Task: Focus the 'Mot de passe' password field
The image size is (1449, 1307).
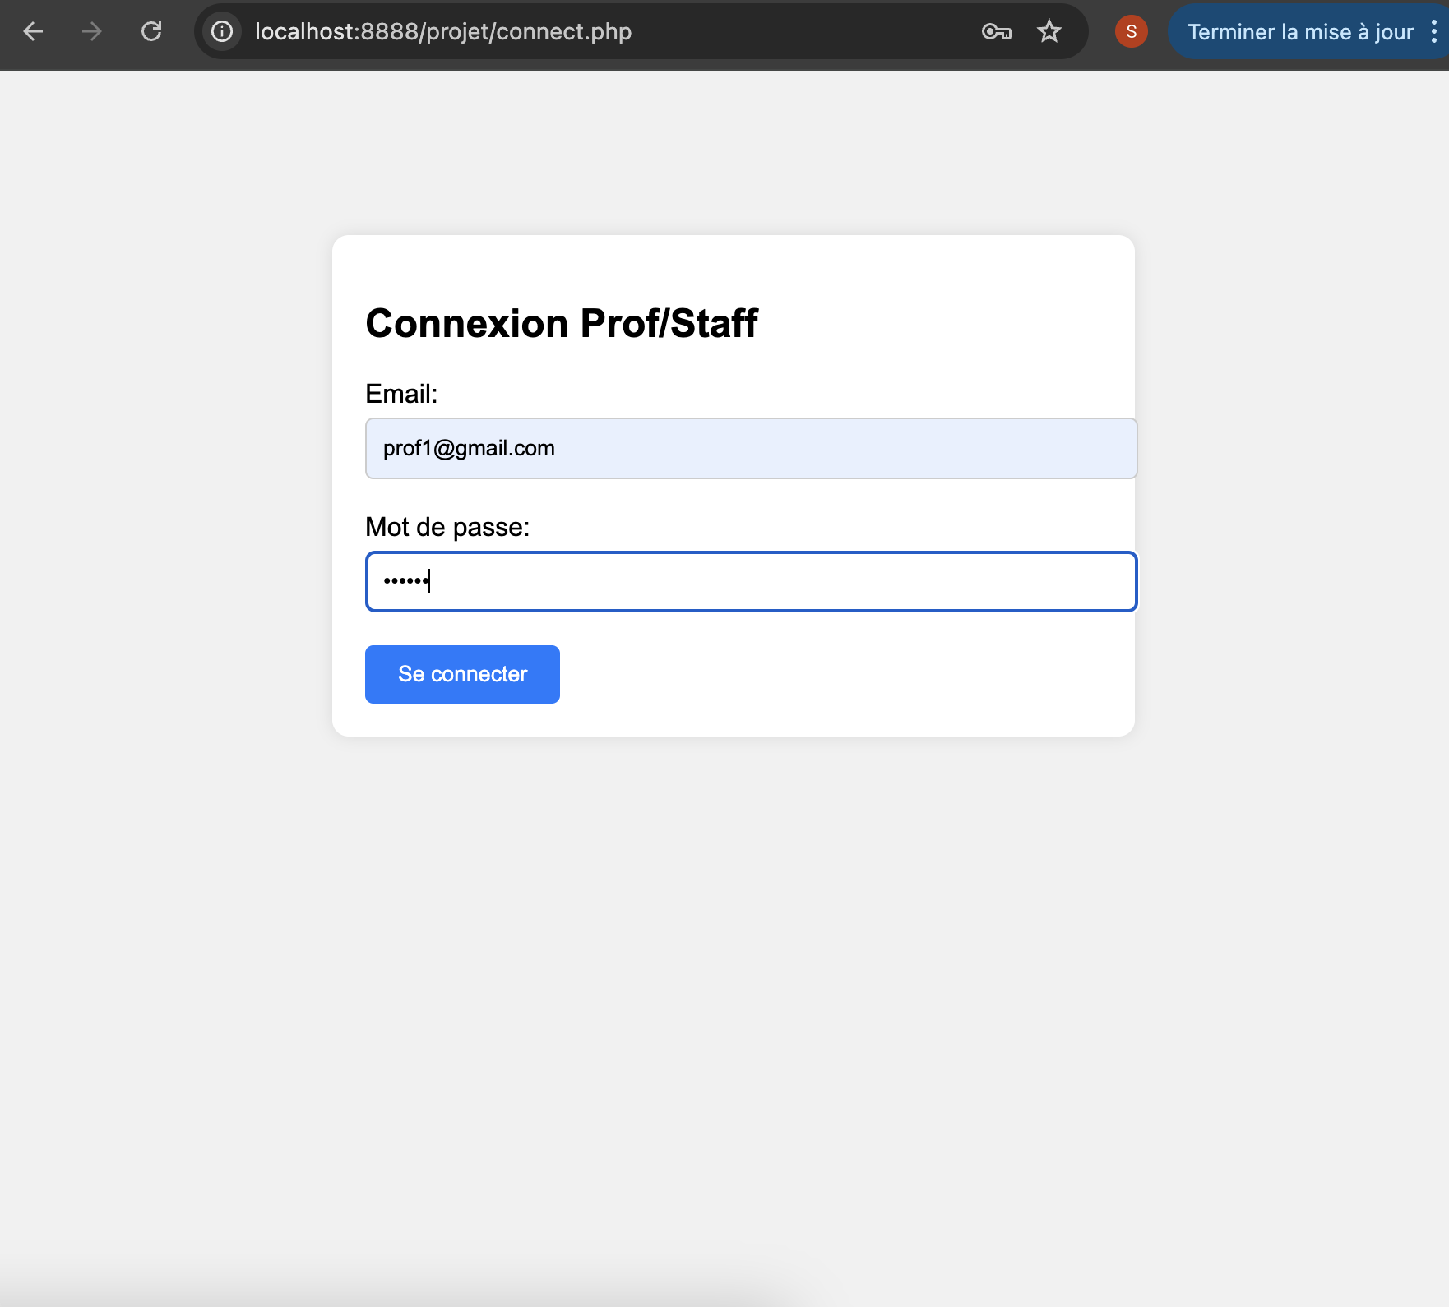Action: [x=750, y=581]
